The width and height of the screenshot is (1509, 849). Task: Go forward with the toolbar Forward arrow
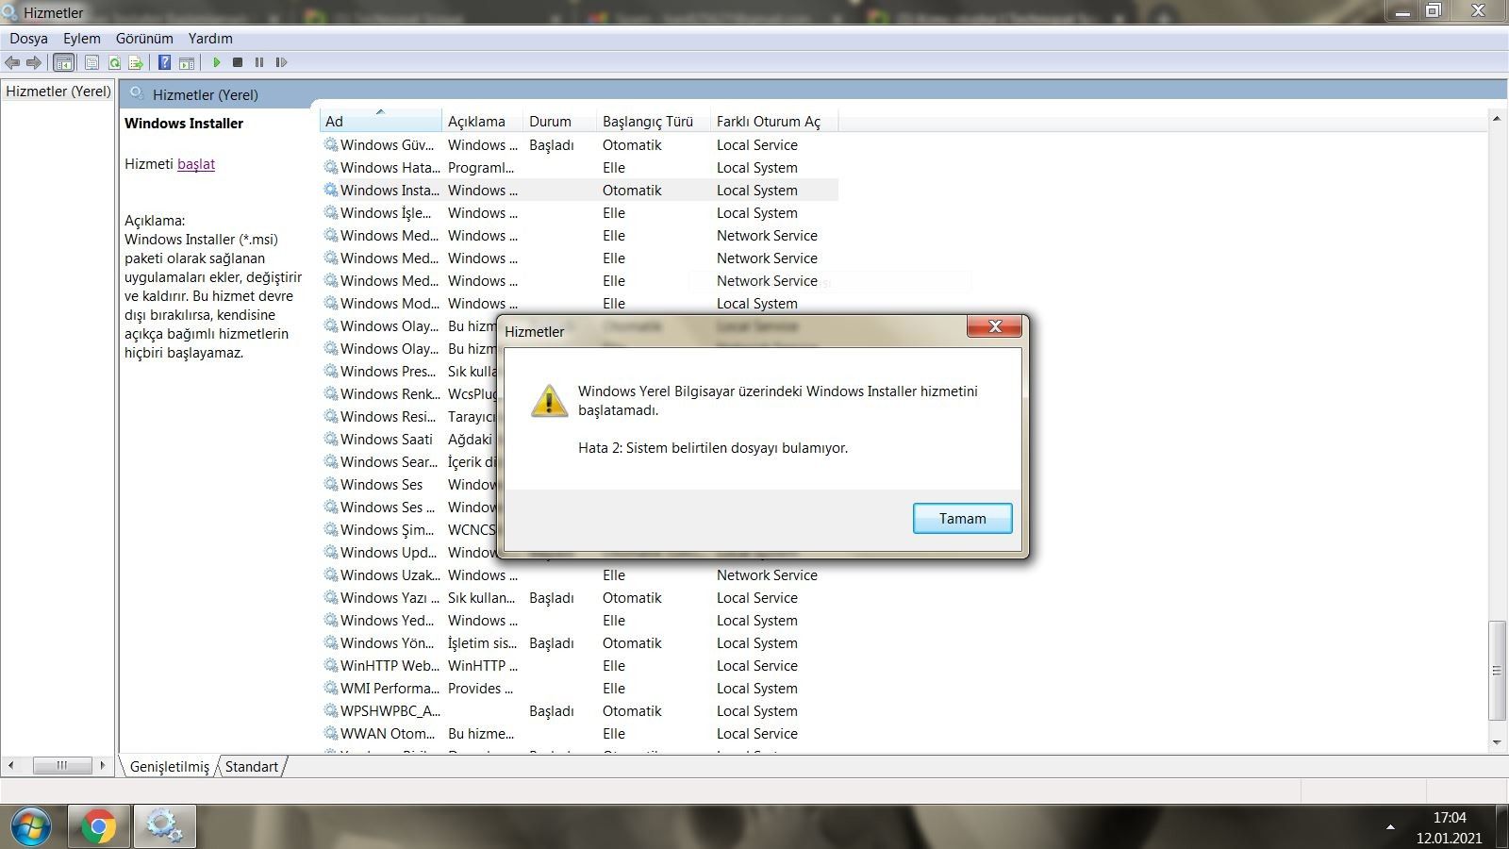pos(34,62)
